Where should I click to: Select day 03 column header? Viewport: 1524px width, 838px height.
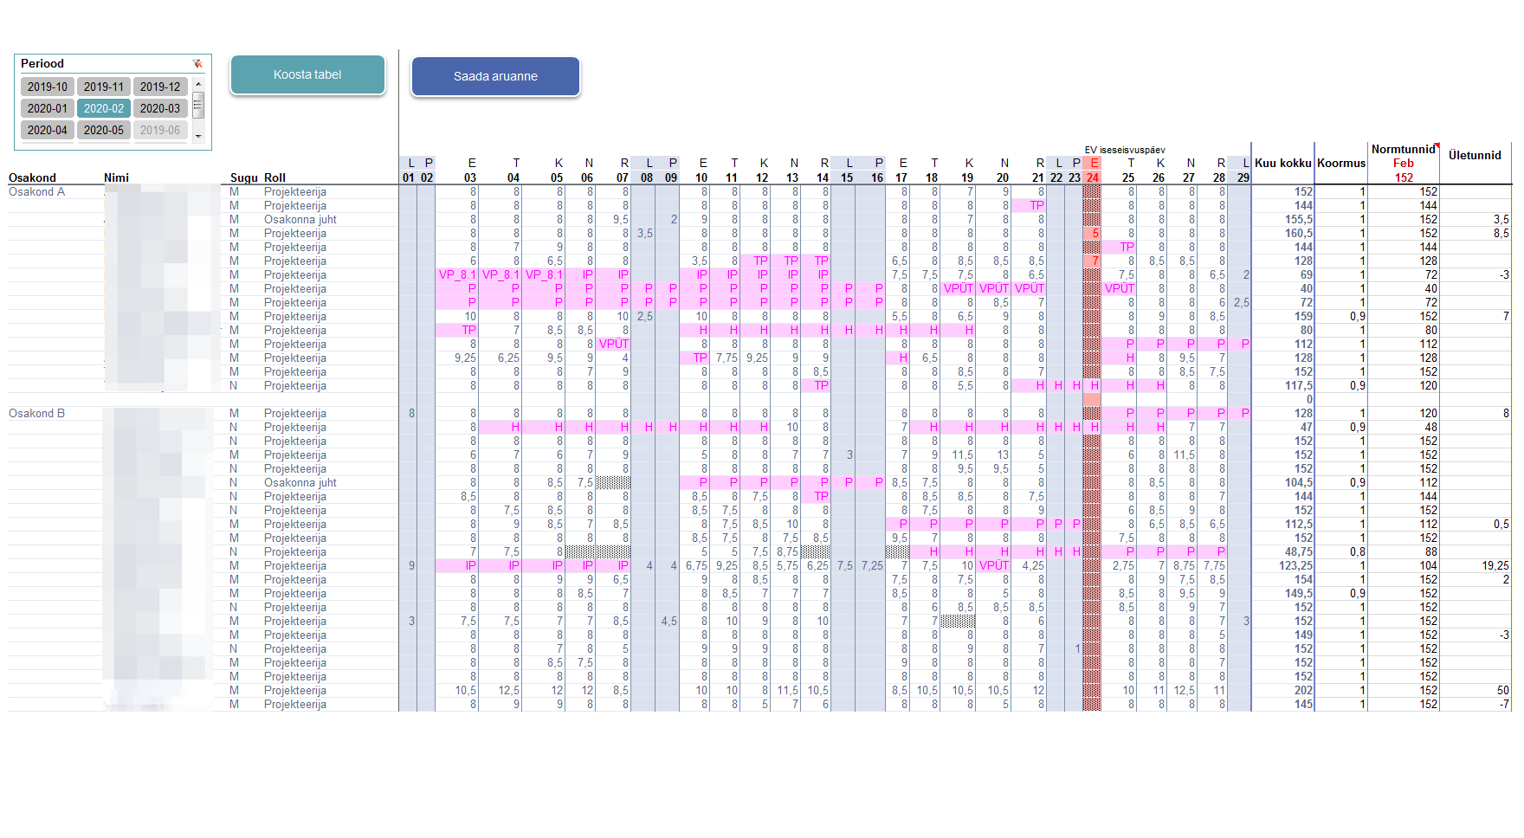tap(469, 177)
